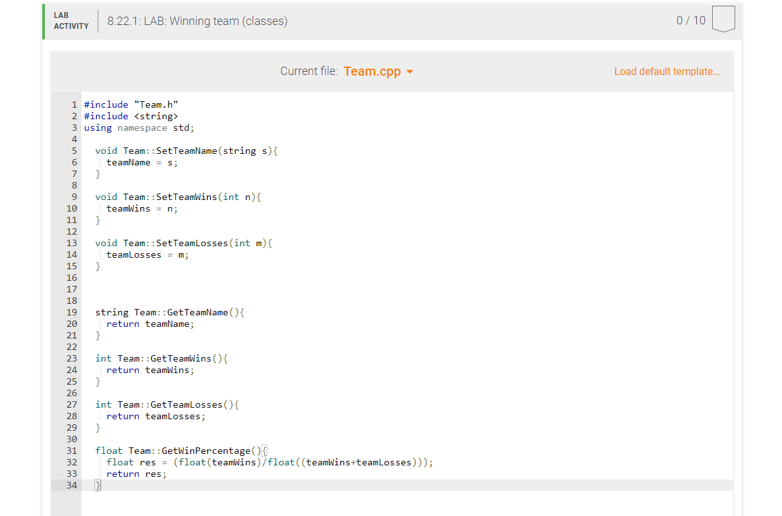Click line number 1 in the gutter
782x516 pixels.
click(74, 104)
